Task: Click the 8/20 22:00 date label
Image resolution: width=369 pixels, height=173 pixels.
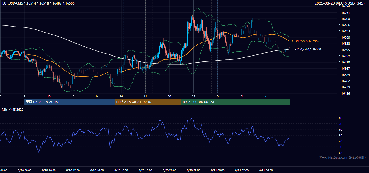Action: pos(194,170)
